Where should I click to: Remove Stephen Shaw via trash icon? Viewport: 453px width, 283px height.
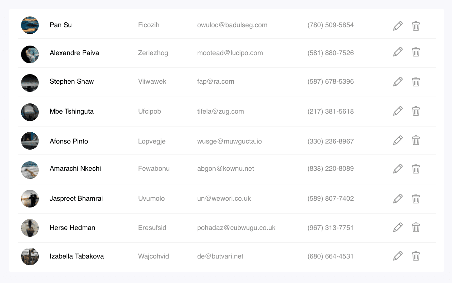416,82
